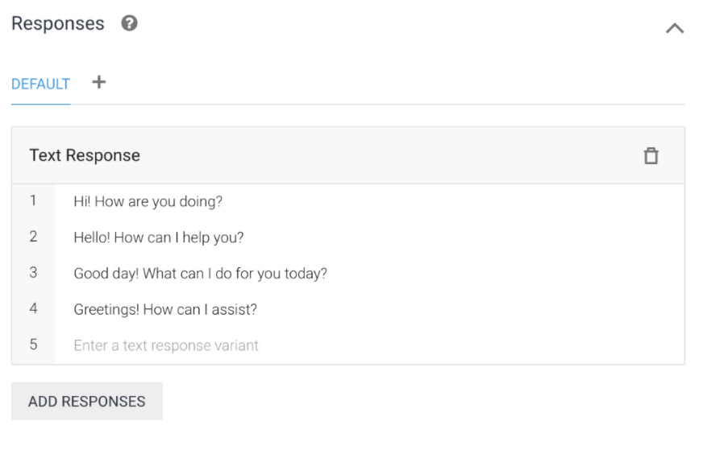Click row number 5 in the response list

coord(33,345)
